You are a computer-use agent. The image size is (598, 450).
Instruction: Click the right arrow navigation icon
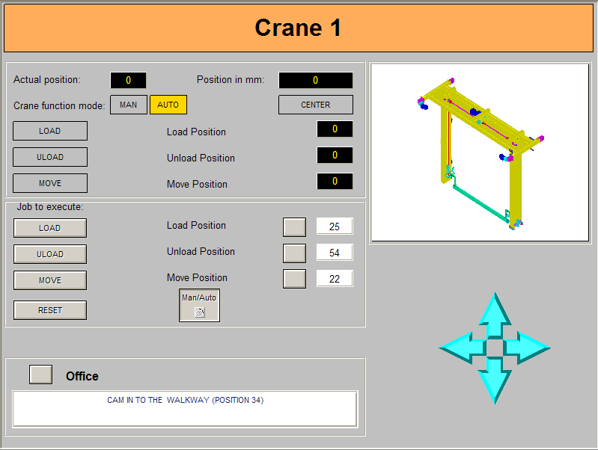click(x=527, y=348)
